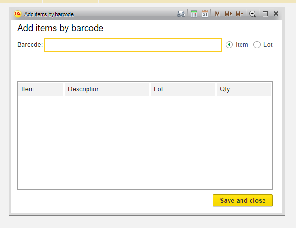Viewport: 296px width, 228px height.
Task: Click the empty items table area
Action: tap(144, 143)
